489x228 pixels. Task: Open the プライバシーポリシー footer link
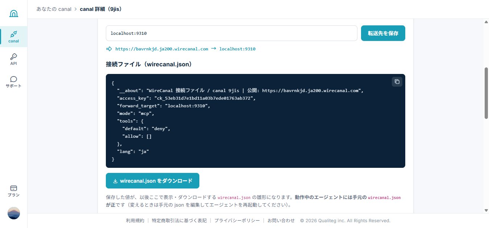(237, 220)
